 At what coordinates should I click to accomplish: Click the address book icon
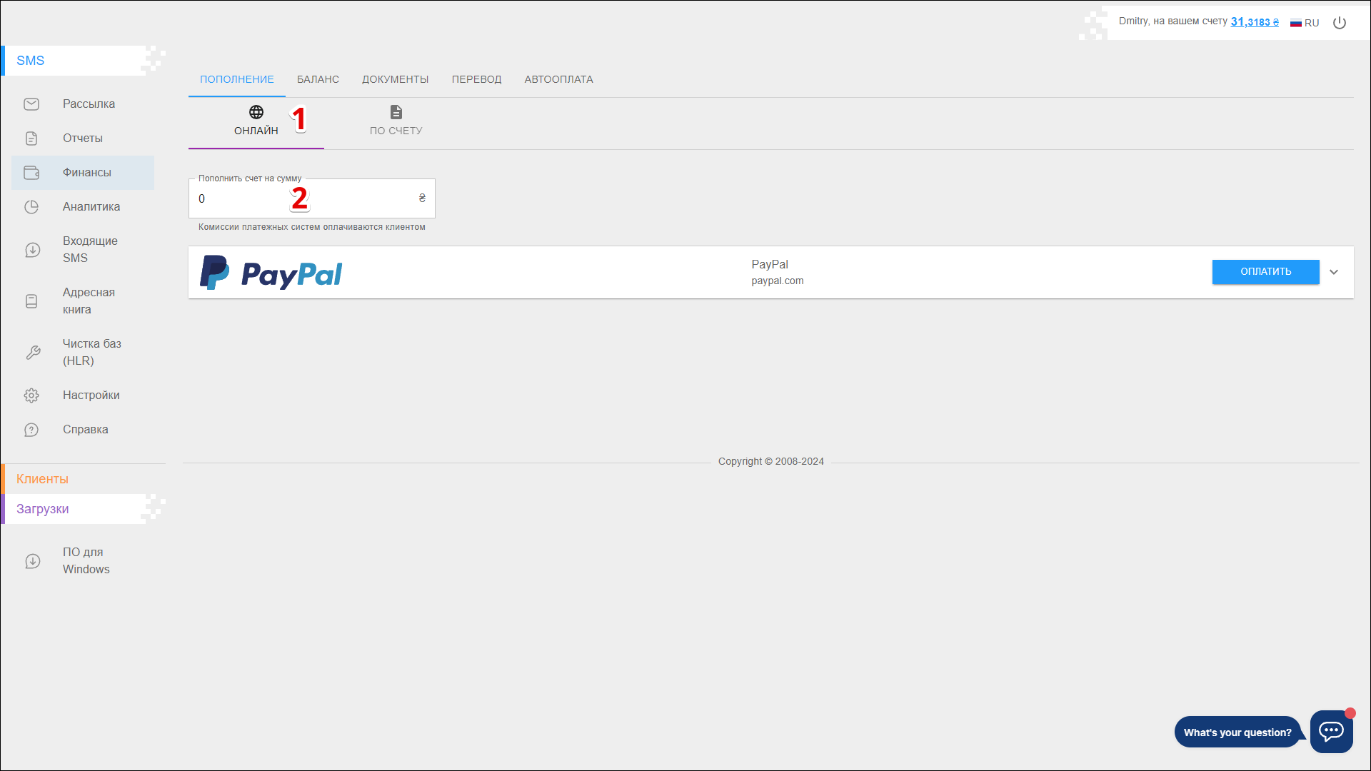tap(31, 301)
